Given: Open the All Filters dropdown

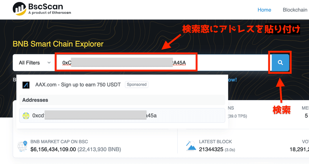Looking at the screenshot, I should coord(34,63).
